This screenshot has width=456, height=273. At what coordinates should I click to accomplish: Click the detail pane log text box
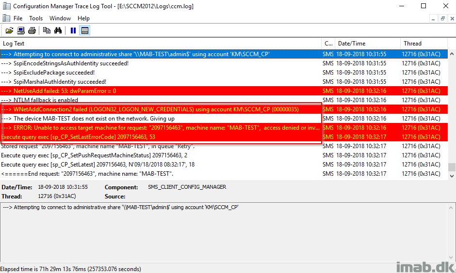[224, 232]
